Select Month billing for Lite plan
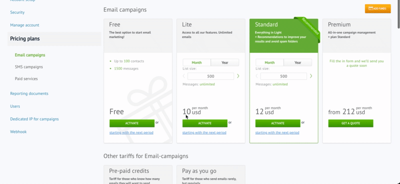The image size is (400, 184). (197, 62)
